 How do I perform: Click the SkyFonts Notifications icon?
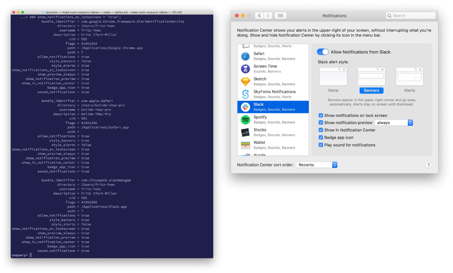[245, 94]
